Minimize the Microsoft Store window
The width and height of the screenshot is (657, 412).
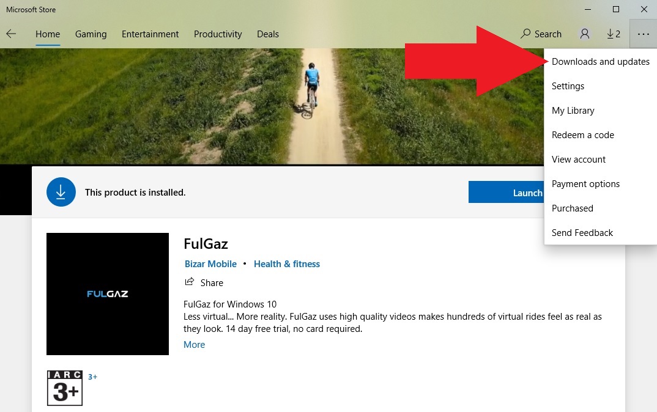click(588, 9)
